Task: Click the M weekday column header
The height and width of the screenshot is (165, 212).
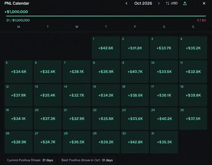Action: [18, 27]
